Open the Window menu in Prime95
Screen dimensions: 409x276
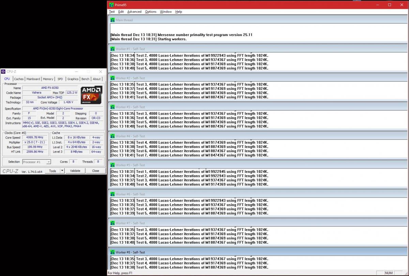point(166,12)
